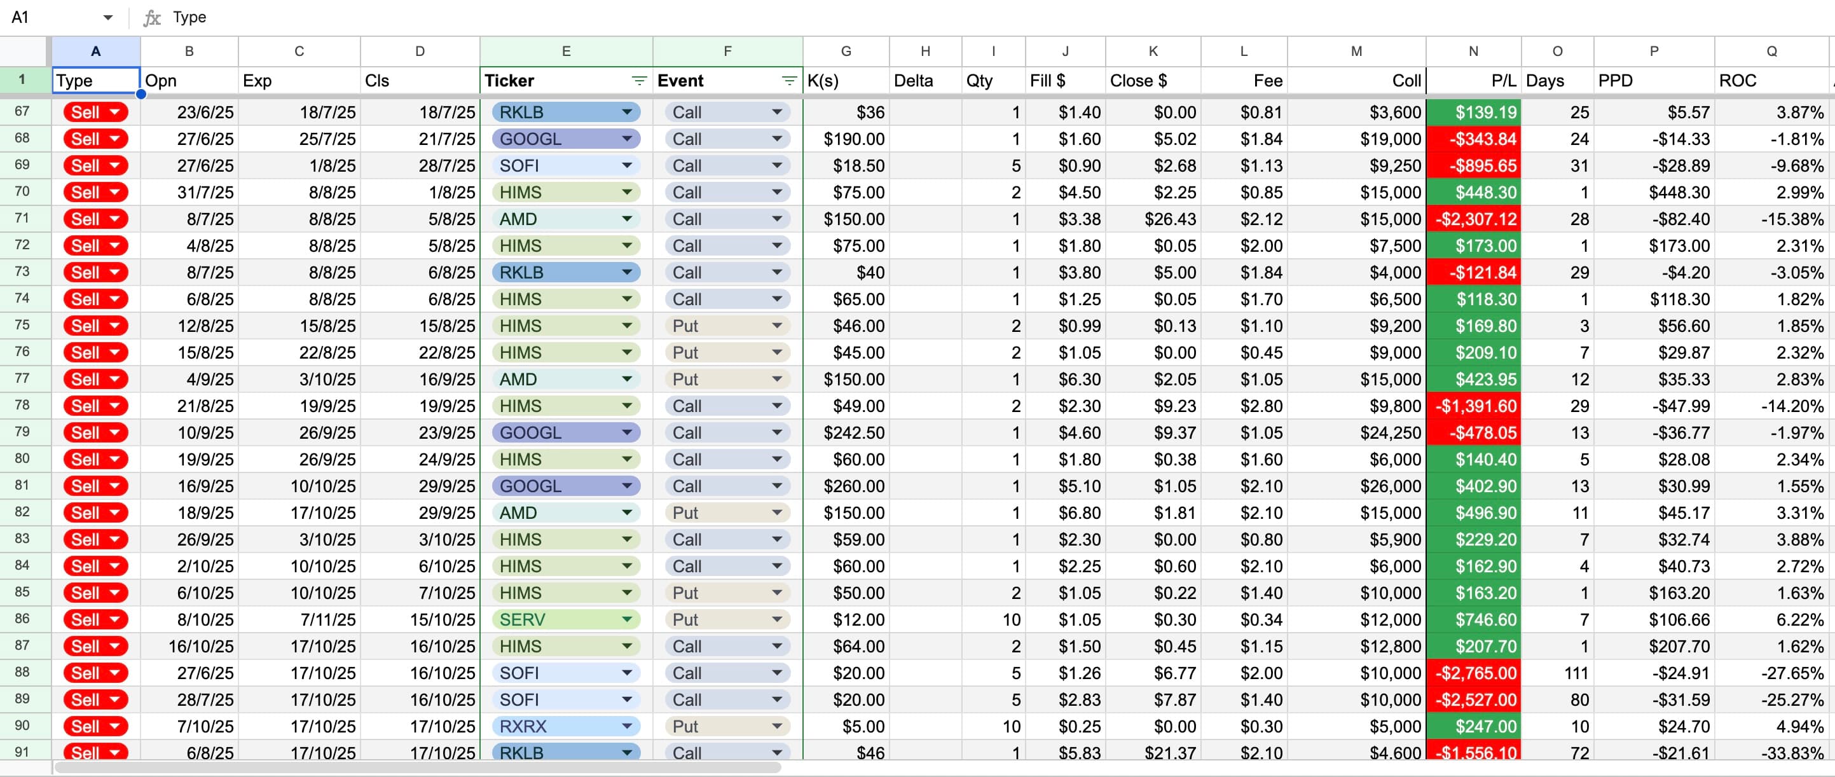Select the Ticker column header E
This screenshot has width=1835, height=777.
coord(567,51)
